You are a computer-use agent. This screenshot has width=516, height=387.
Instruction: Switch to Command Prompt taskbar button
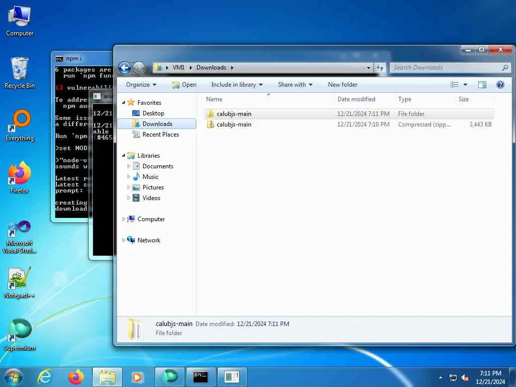tap(201, 377)
